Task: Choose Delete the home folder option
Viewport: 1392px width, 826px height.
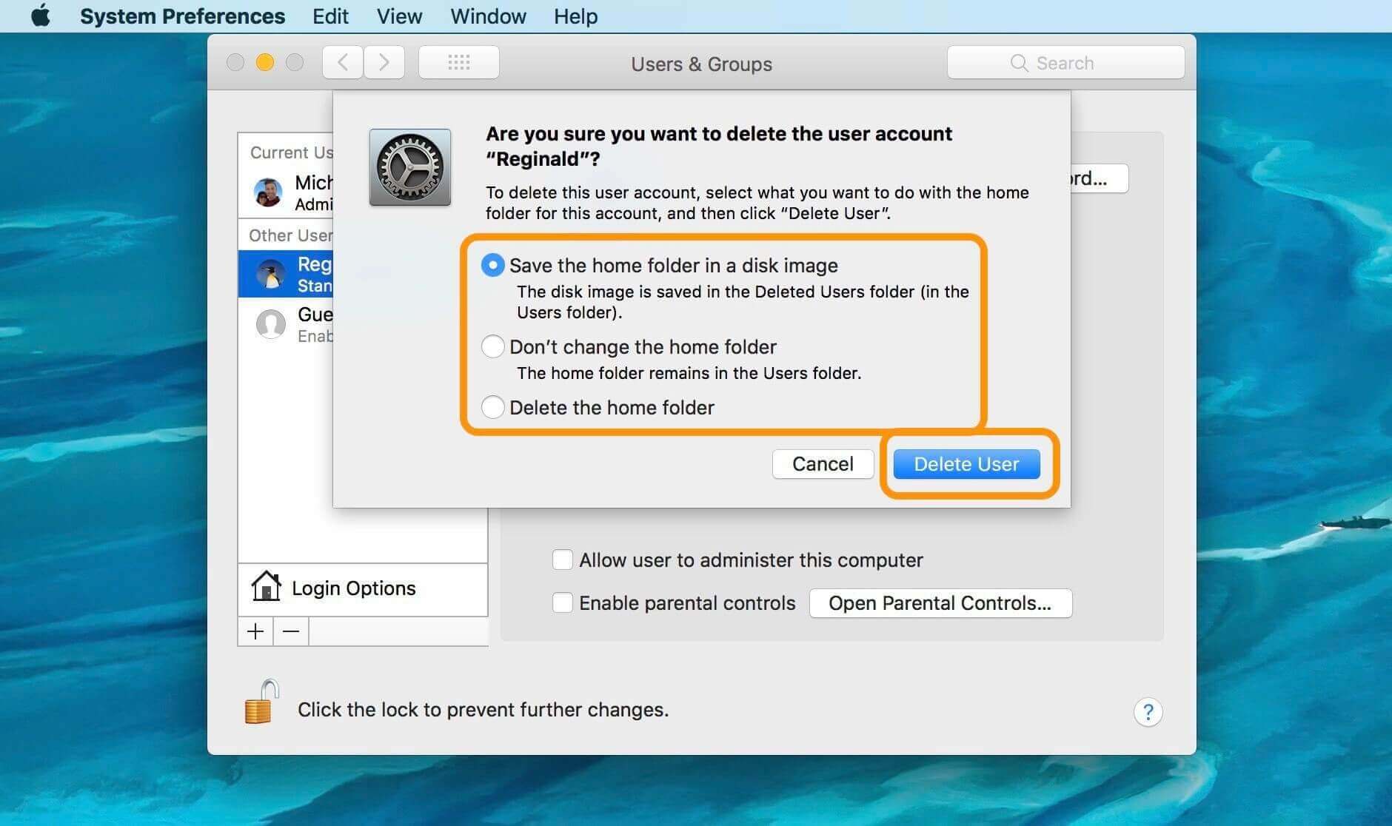Action: pyautogui.click(x=493, y=407)
